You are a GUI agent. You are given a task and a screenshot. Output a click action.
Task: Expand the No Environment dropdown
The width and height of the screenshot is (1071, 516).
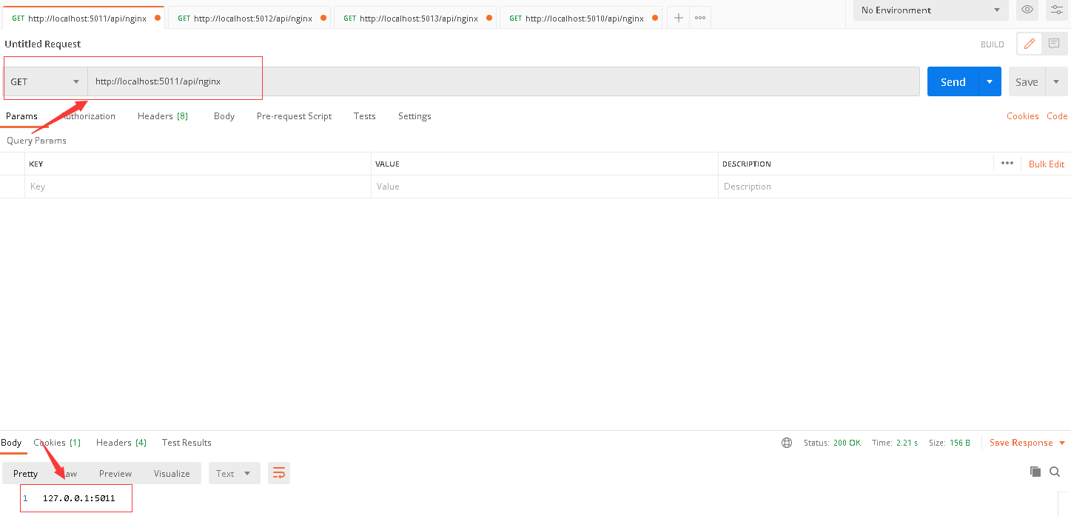pyautogui.click(x=930, y=10)
